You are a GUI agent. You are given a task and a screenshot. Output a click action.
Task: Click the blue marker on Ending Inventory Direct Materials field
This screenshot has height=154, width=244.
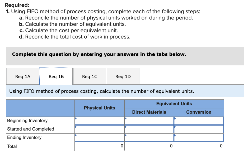126,136
